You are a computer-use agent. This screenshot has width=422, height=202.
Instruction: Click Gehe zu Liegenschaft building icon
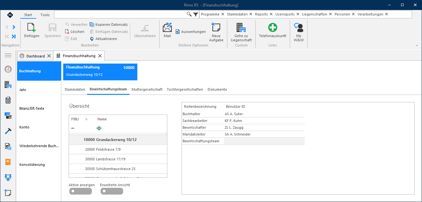[241, 27]
